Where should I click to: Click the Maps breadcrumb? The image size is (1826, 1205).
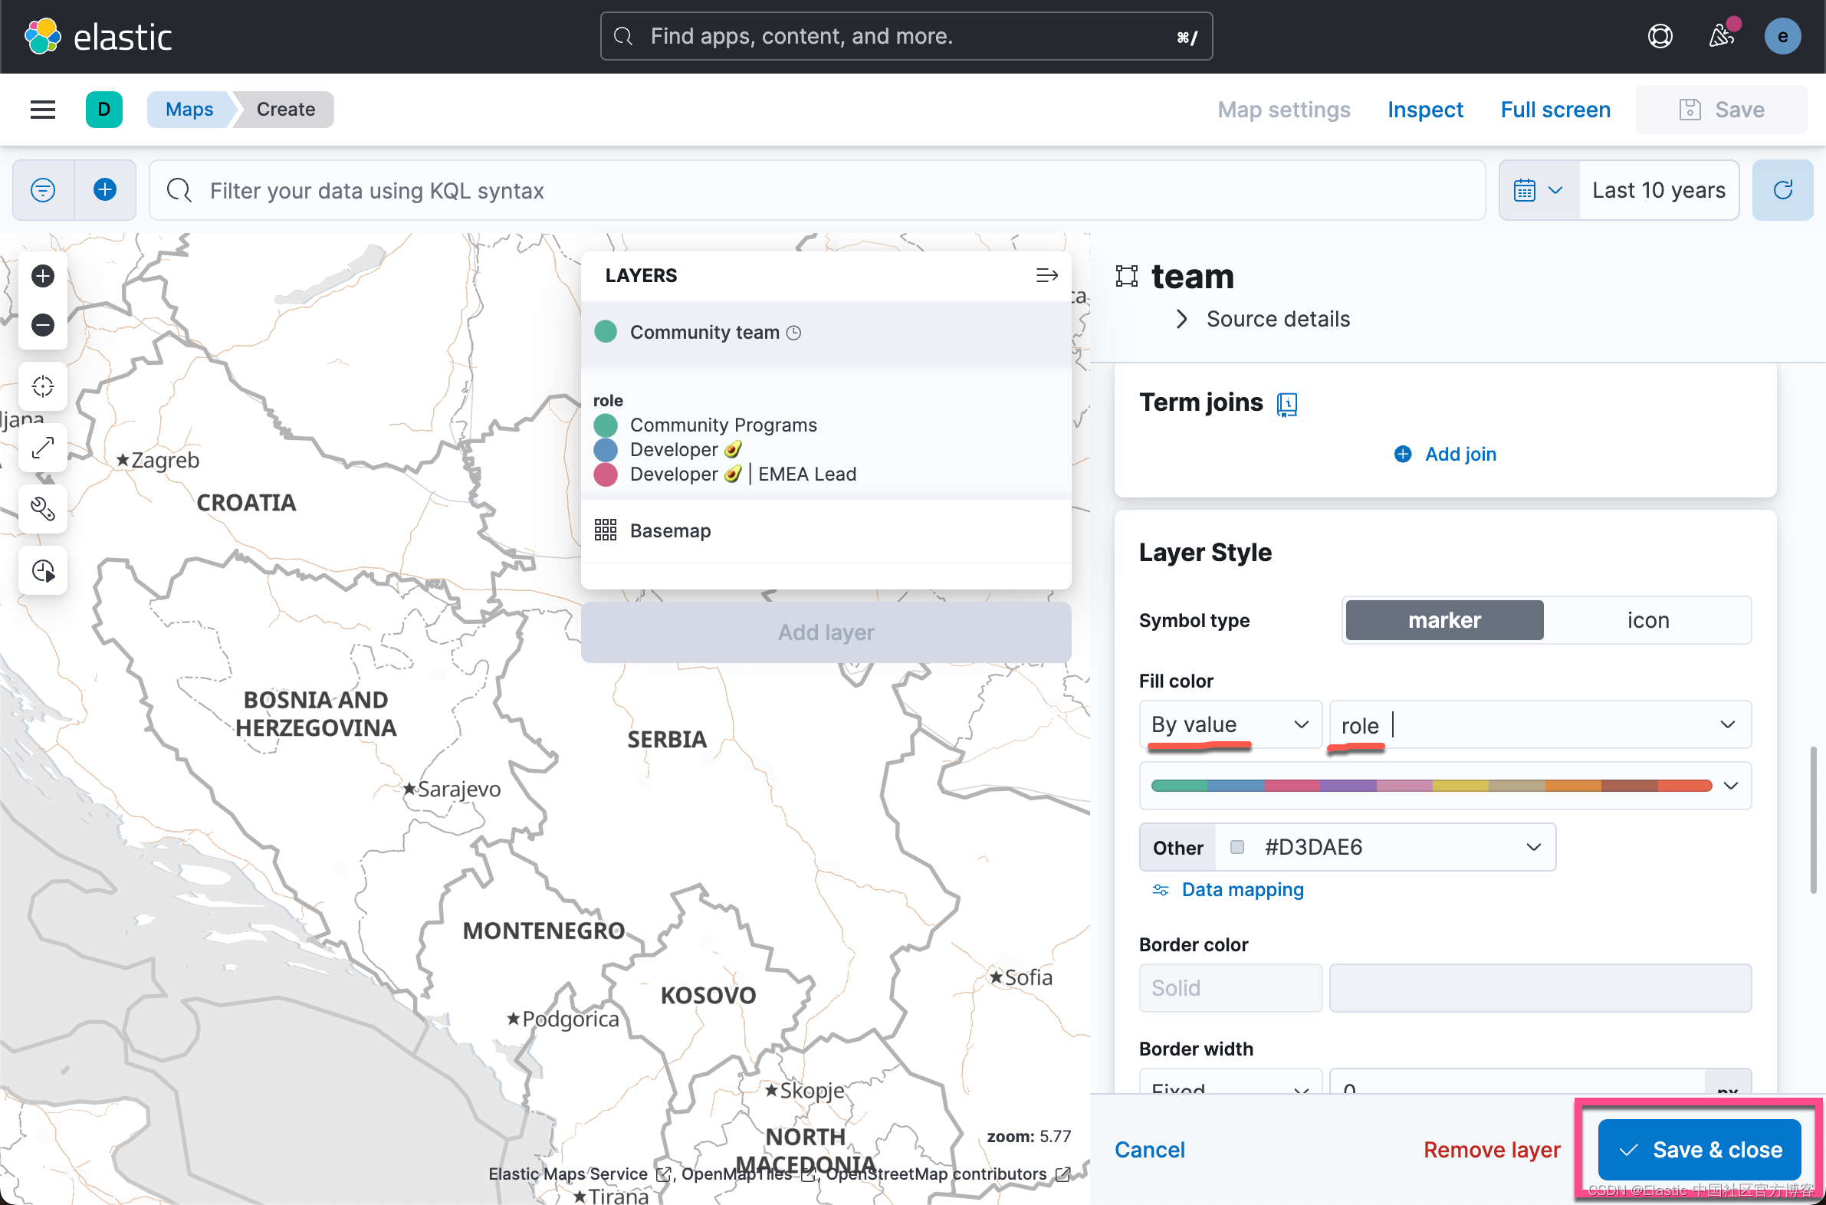[x=189, y=109]
